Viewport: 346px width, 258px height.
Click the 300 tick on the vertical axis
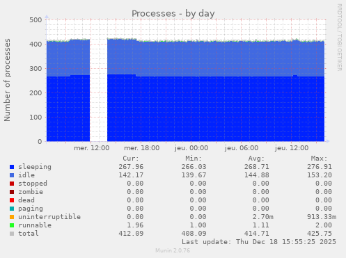point(36,69)
